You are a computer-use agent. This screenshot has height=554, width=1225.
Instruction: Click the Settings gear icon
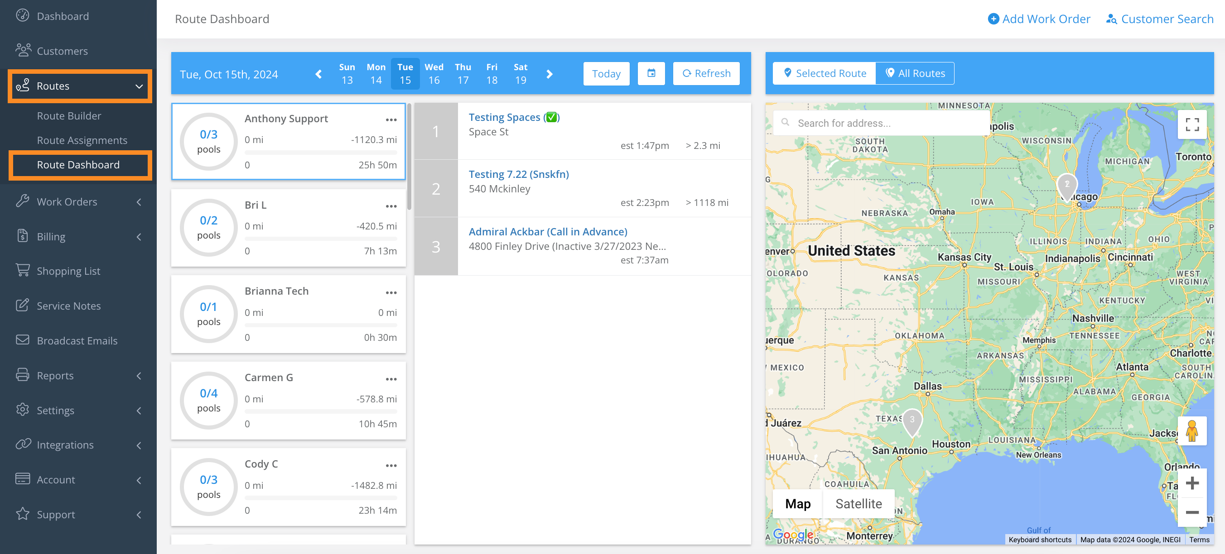[22, 409]
